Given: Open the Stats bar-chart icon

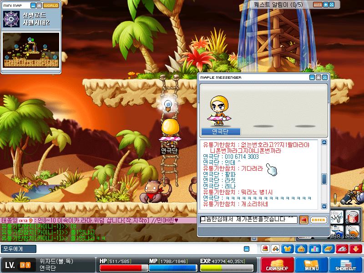Looking at the screenshot, I should tap(315, 249).
